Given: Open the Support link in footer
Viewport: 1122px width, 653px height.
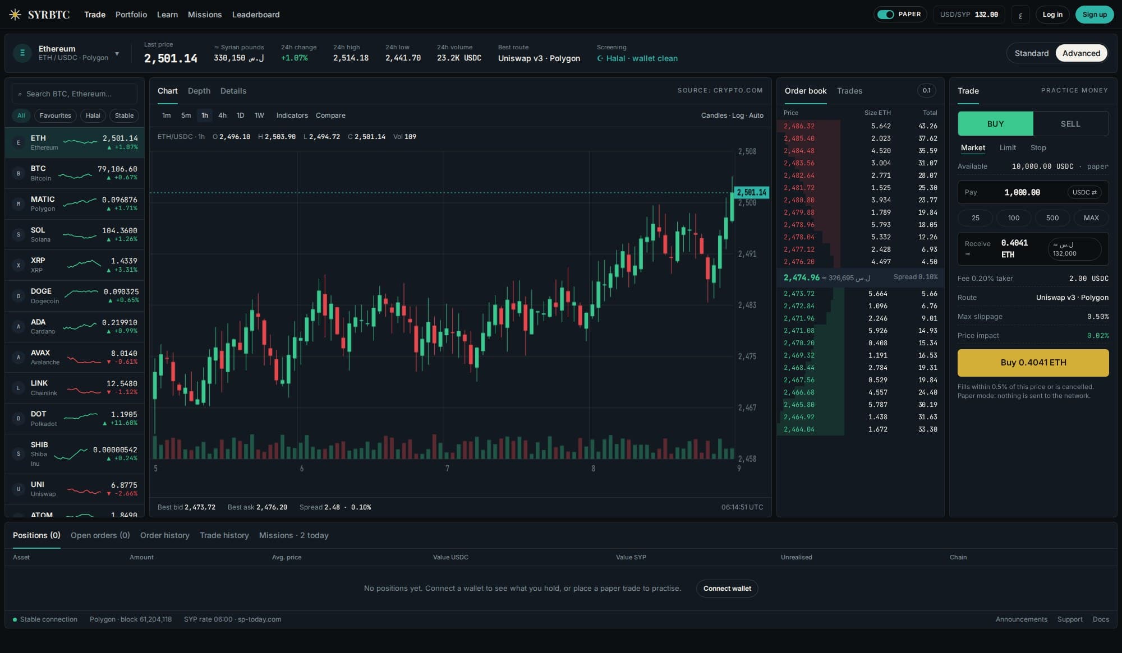Looking at the screenshot, I should click(x=1069, y=619).
